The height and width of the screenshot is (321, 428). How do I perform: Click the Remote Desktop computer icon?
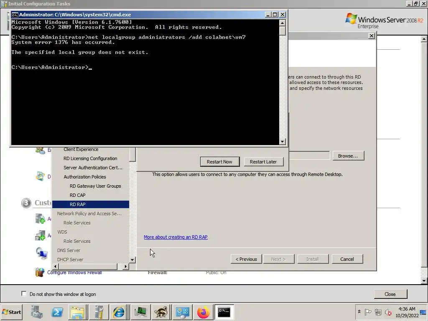click(x=42, y=253)
